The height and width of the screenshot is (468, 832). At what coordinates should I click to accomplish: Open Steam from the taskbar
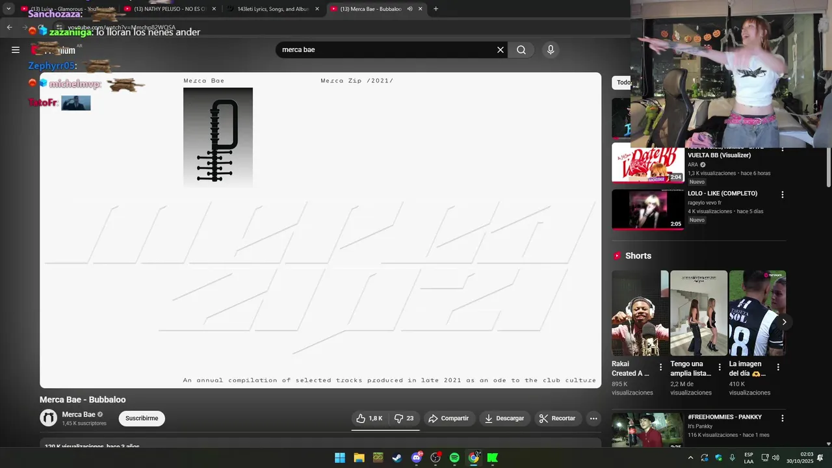(396, 458)
